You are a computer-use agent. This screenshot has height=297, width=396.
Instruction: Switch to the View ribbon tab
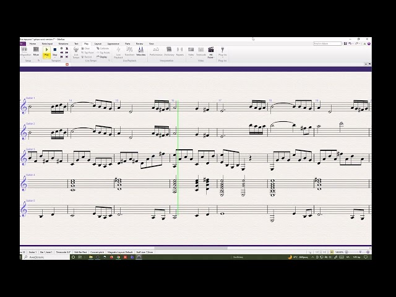coord(151,44)
